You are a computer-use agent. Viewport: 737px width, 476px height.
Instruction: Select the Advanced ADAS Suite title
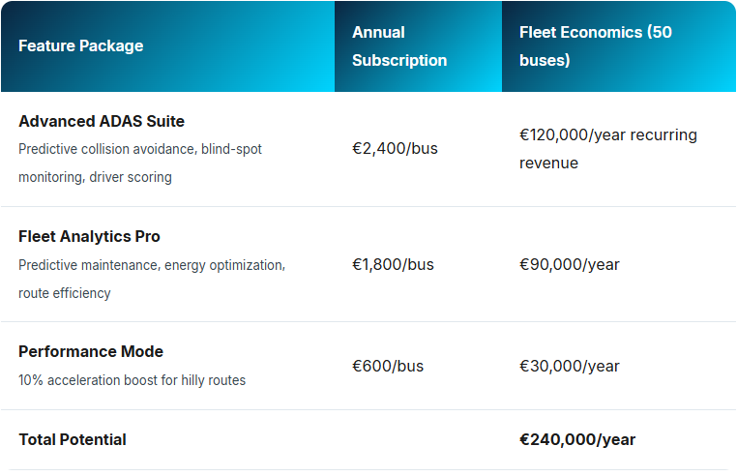click(102, 121)
